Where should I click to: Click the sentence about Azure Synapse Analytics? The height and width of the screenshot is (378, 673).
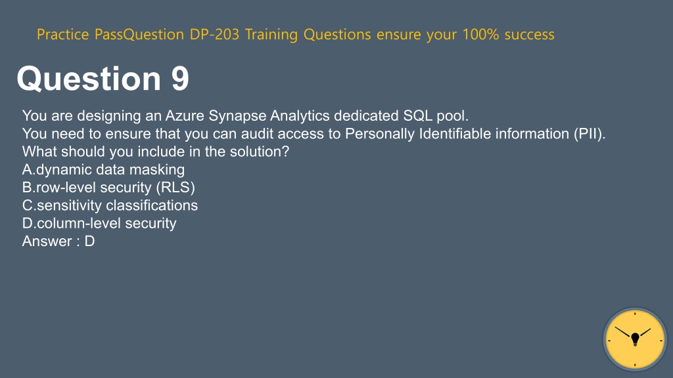(x=245, y=115)
